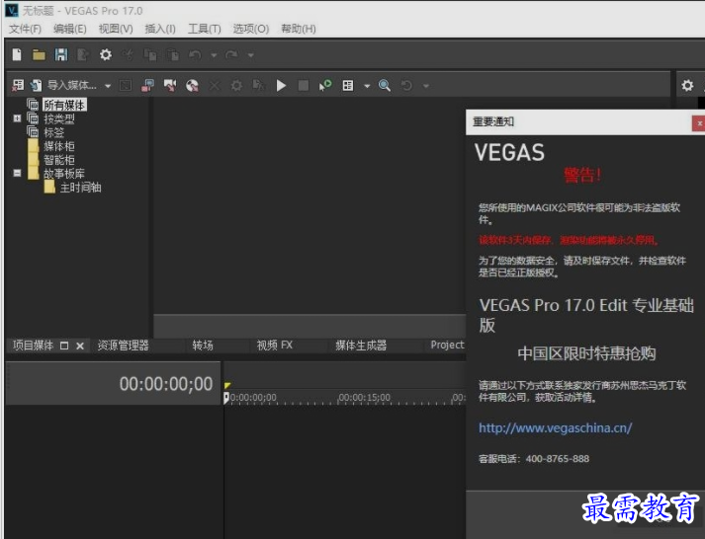
Task: Click the remove unused media icon
Action: pyautogui.click(x=18, y=85)
